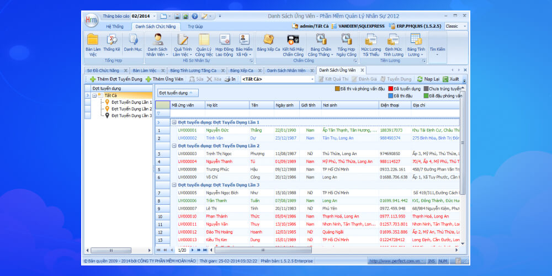Collapse group Đợt Tuyển Dụng Lần 3
Viewport: 552px width, 276px height.
click(x=174, y=185)
